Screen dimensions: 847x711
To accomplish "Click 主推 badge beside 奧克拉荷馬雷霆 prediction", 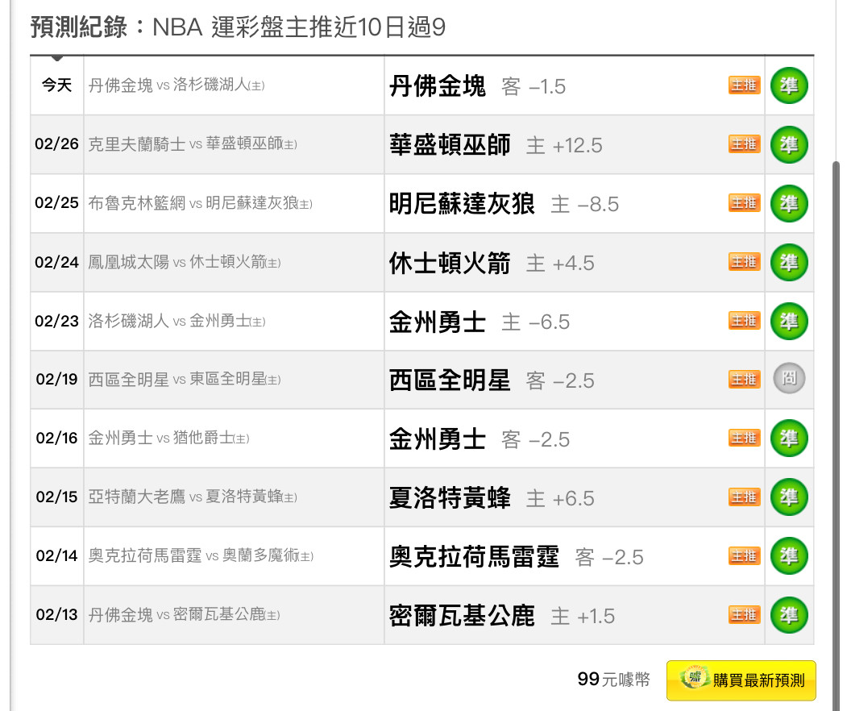I will [745, 556].
